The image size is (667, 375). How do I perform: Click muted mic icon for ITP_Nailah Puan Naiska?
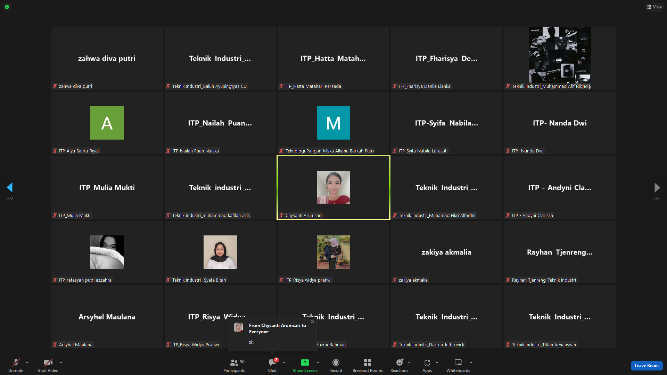(168, 151)
